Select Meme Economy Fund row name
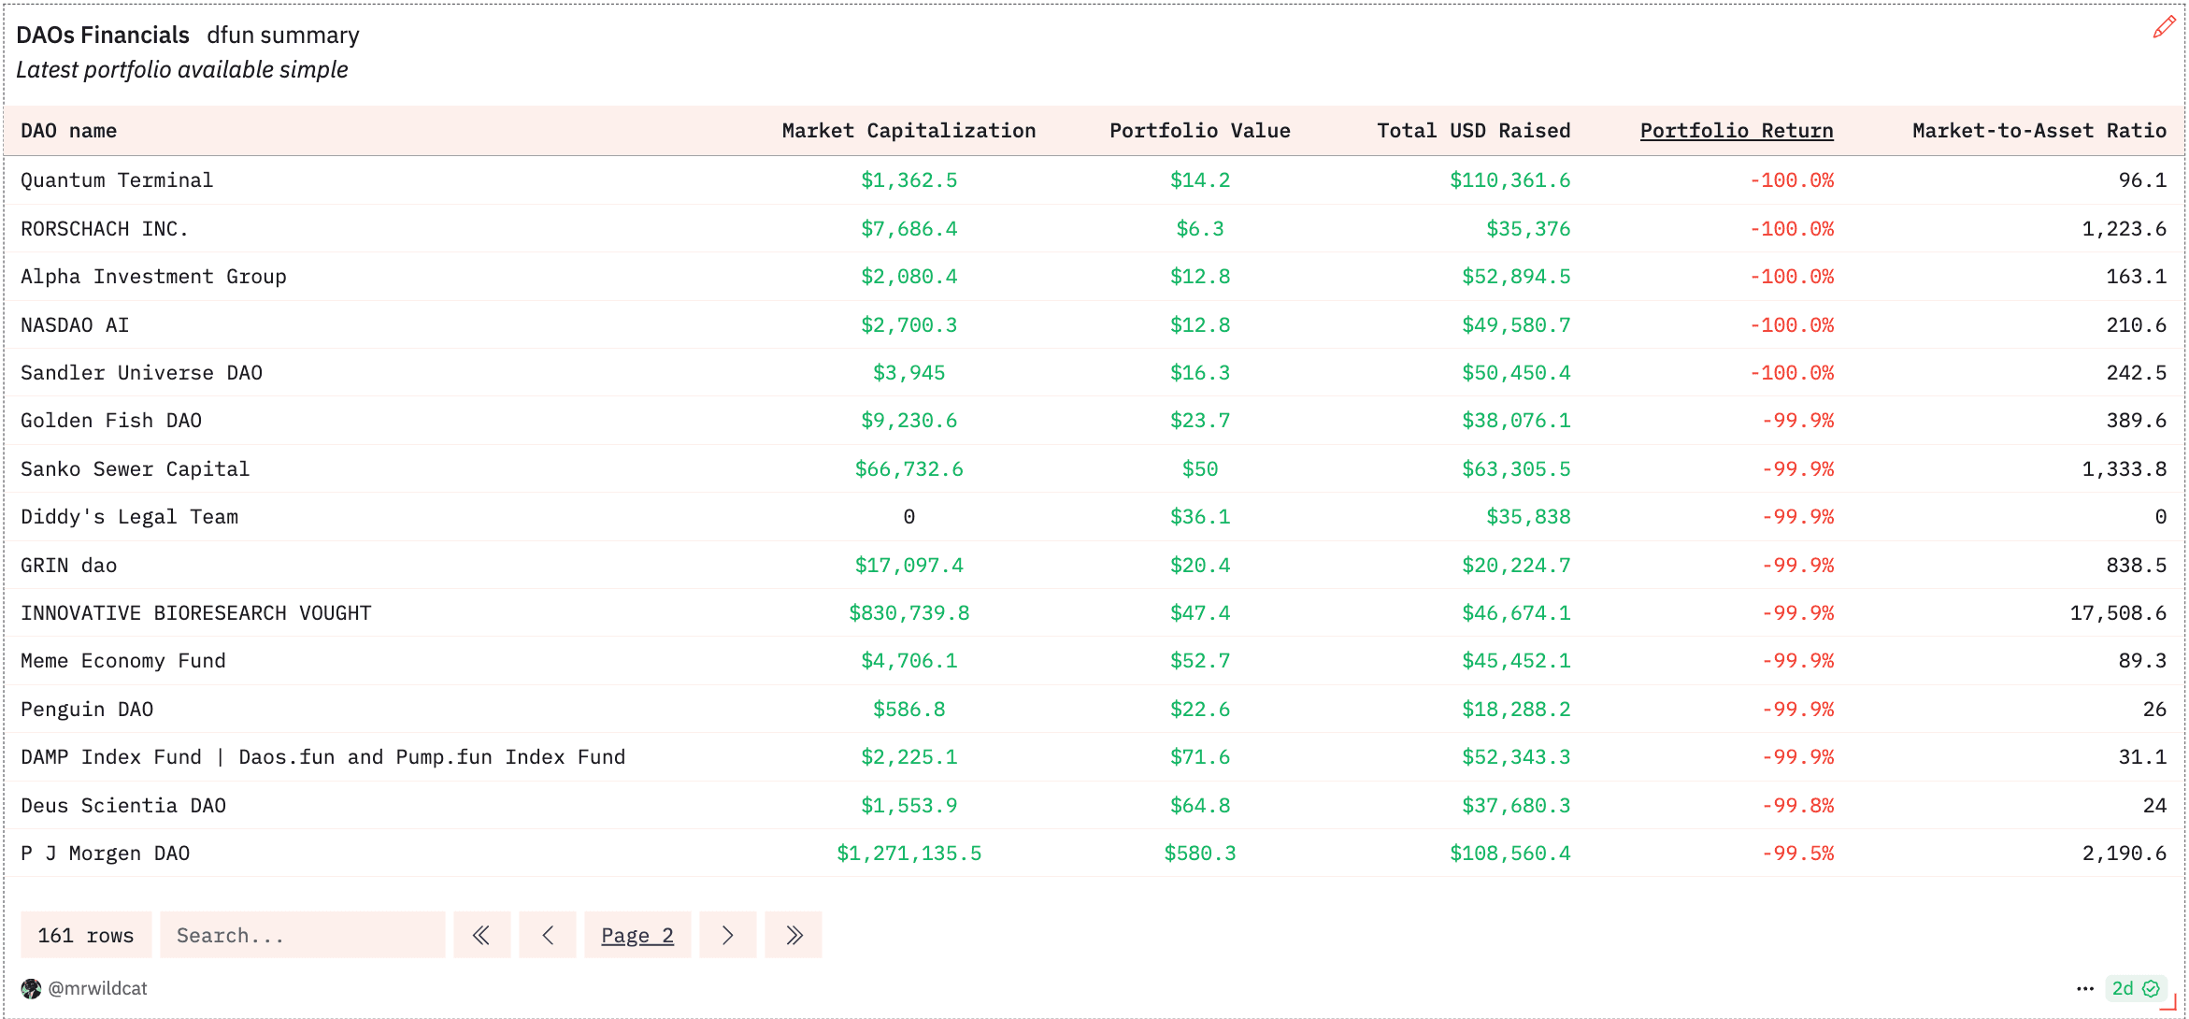Screen dimensions: 2189x1019 [x=123, y=661]
